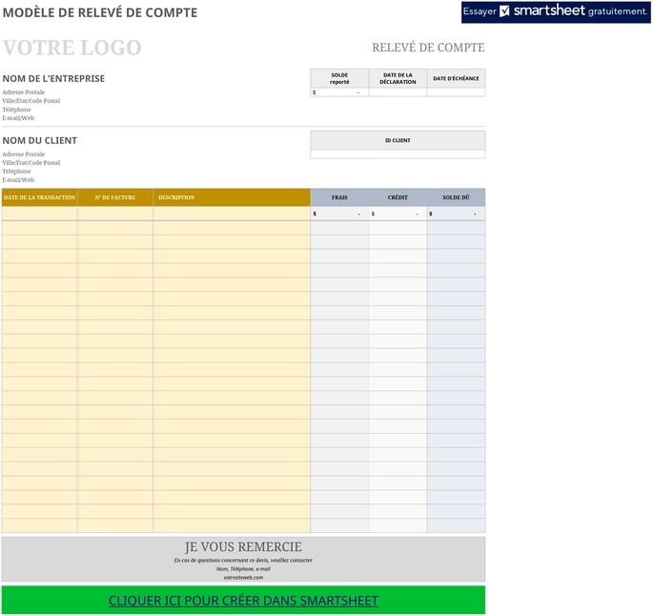Select the 'Nom, Téléphone, e-mail' footer line
The image size is (654, 616).
point(243,569)
